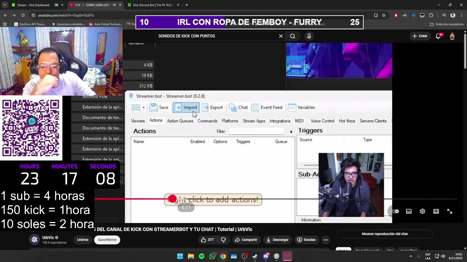Click the YouTube search field

coord(217,36)
